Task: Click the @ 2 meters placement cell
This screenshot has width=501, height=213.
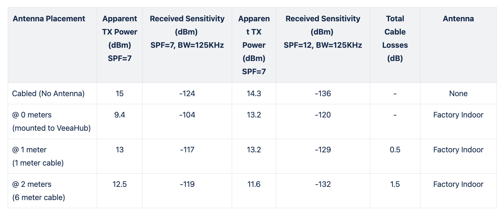Action: [x=39, y=191]
